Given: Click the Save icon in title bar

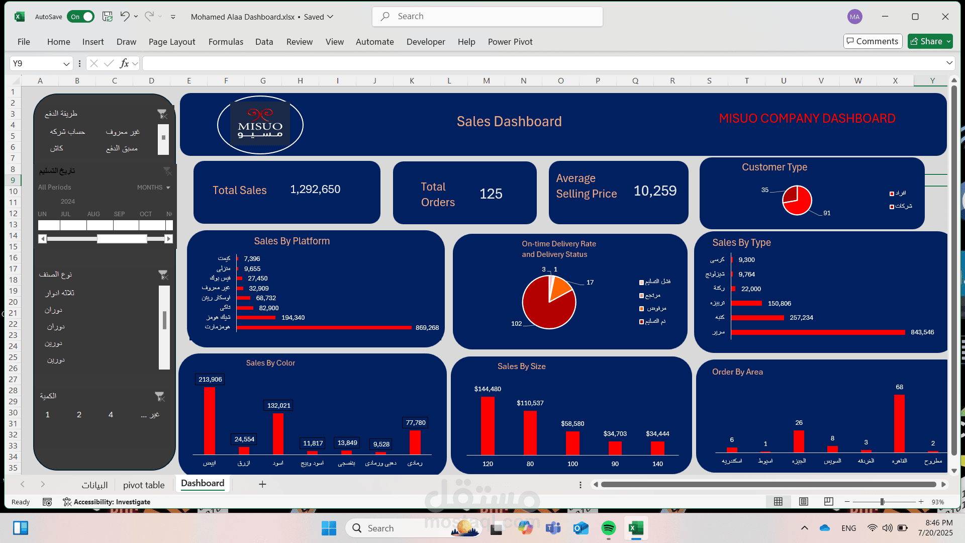Looking at the screenshot, I should 107,17.
